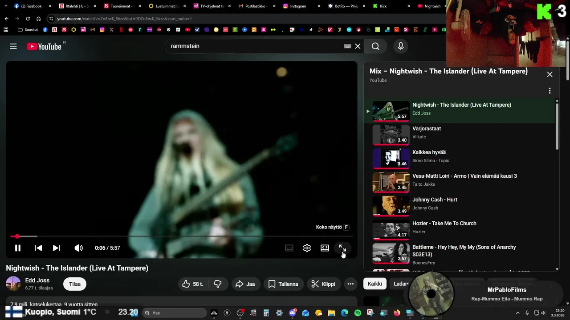Open Discord from the taskbar

[293, 313]
